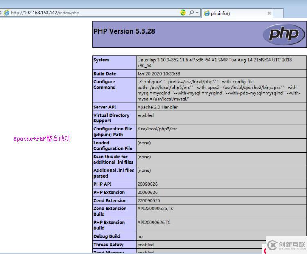The height and width of the screenshot is (254, 307).
Task: Open a new blank tab
Action: [x=278, y=13]
